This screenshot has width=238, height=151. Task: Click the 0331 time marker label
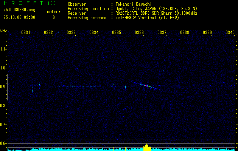tap(25, 32)
